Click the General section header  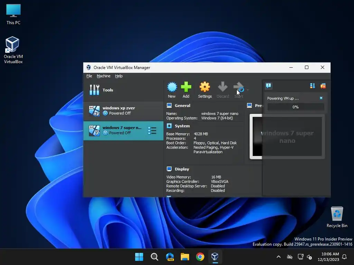point(183,106)
